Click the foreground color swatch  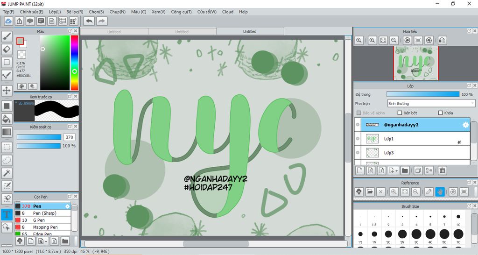(x=20, y=41)
